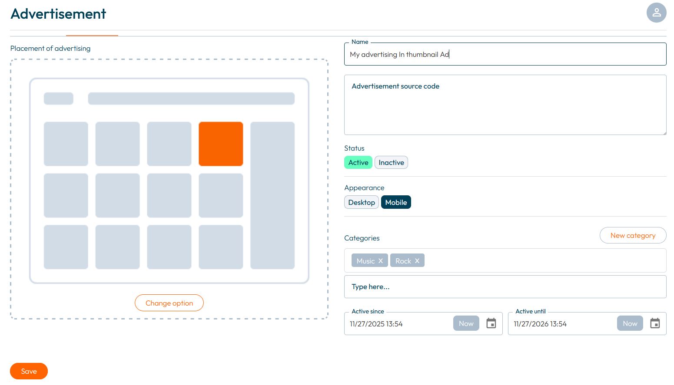
Task: Set Active since to Now
Action: (466, 323)
